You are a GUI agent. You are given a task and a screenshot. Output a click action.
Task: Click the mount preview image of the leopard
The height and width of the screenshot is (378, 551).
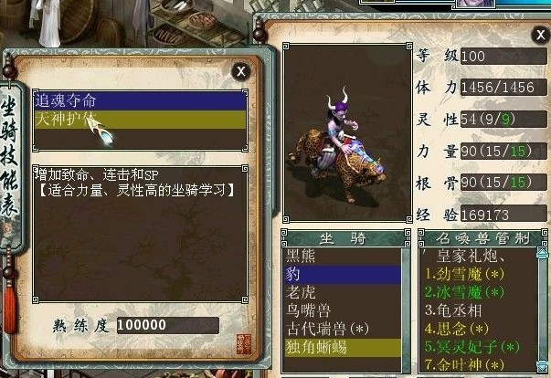coord(347,133)
